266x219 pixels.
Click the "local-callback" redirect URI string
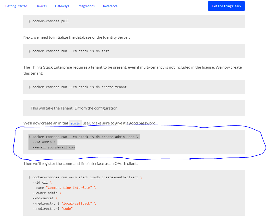click(x=76, y=204)
